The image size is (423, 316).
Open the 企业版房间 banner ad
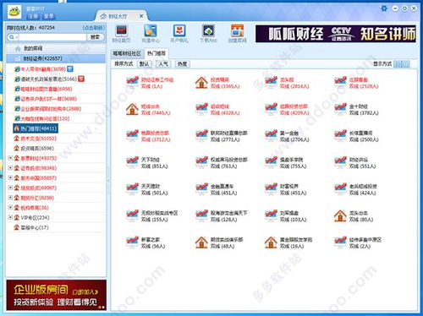pyautogui.click(x=56, y=295)
